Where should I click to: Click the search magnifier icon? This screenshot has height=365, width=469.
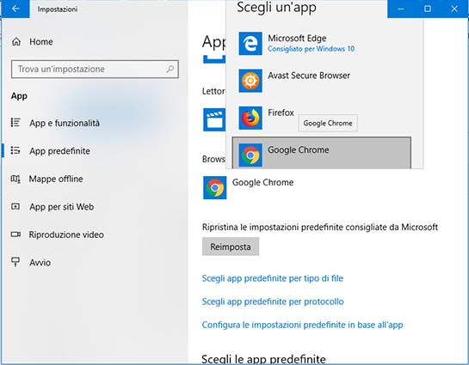pyautogui.click(x=170, y=70)
